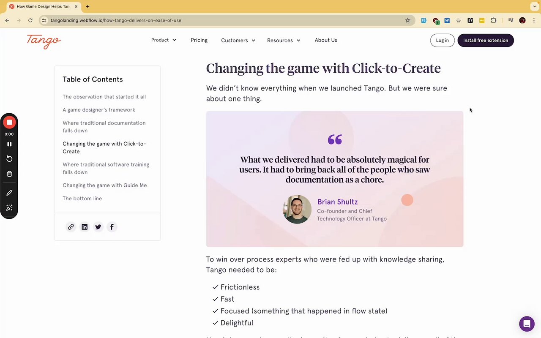
Task: Click the Brian Shultz name text
Action: click(337, 202)
